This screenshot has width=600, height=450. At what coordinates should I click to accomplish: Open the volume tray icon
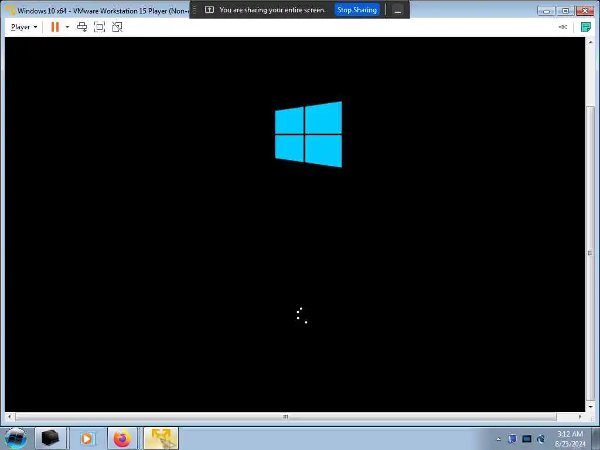pos(541,439)
